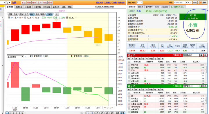Image resolution: width=209 pixels, height=114 pixels.
Task: Switch to 即時走勢 tab
Action: 19,7
